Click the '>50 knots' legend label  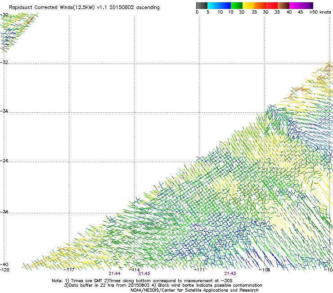click(x=320, y=12)
